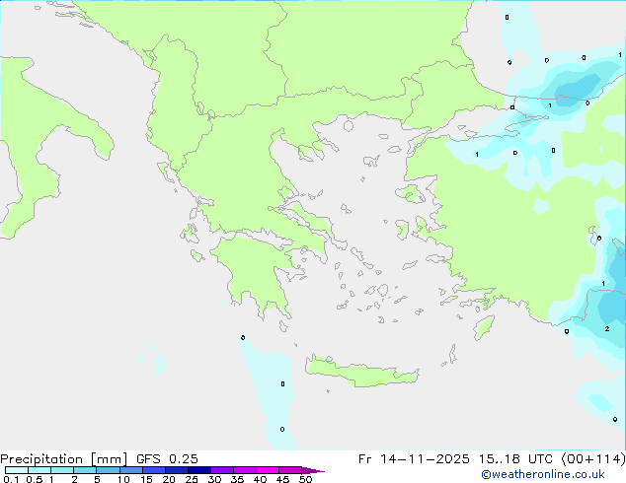
Task: Choose the 25–30 mm dark navy swatch
Action: [x=198, y=470]
